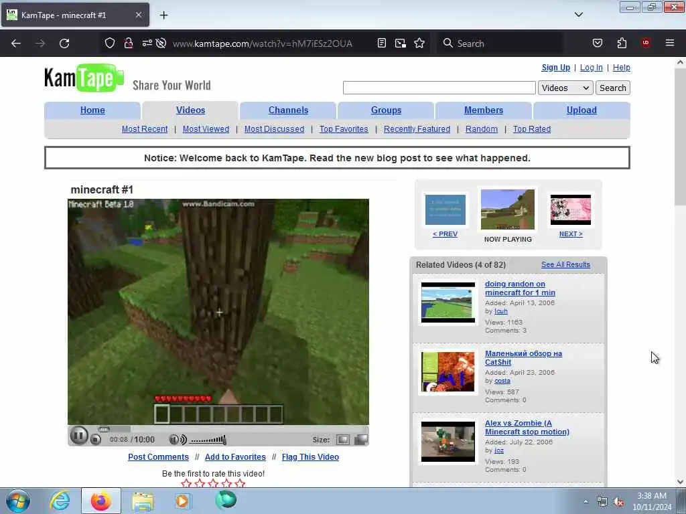Go to the NEXT > video link

pyautogui.click(x=571, y=234)
